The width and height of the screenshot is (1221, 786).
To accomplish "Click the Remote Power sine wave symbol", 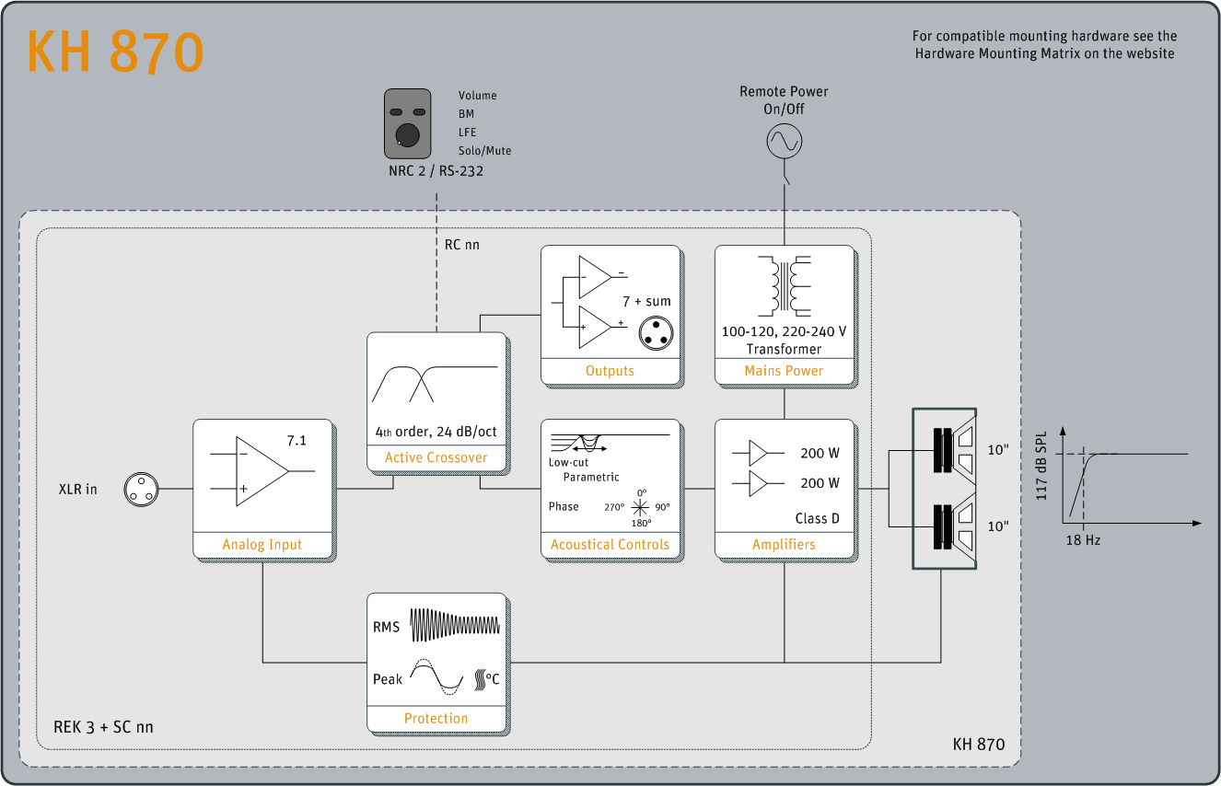I will (x=785, y=141).
